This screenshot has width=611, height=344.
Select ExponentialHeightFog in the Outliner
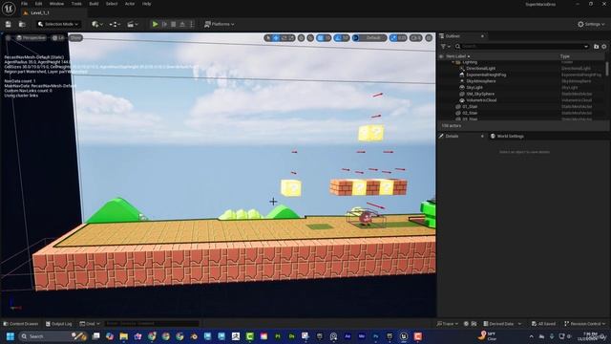(x=486, y=75)
